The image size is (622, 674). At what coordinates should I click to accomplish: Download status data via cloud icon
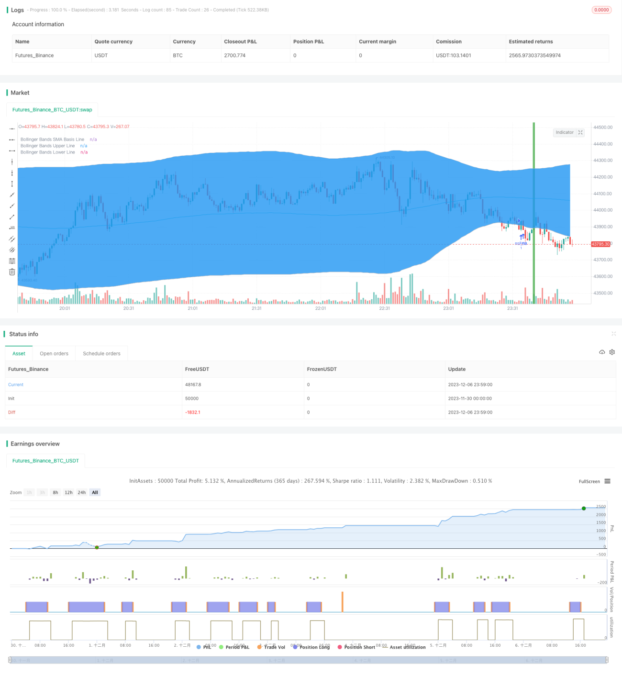[602, 352]
